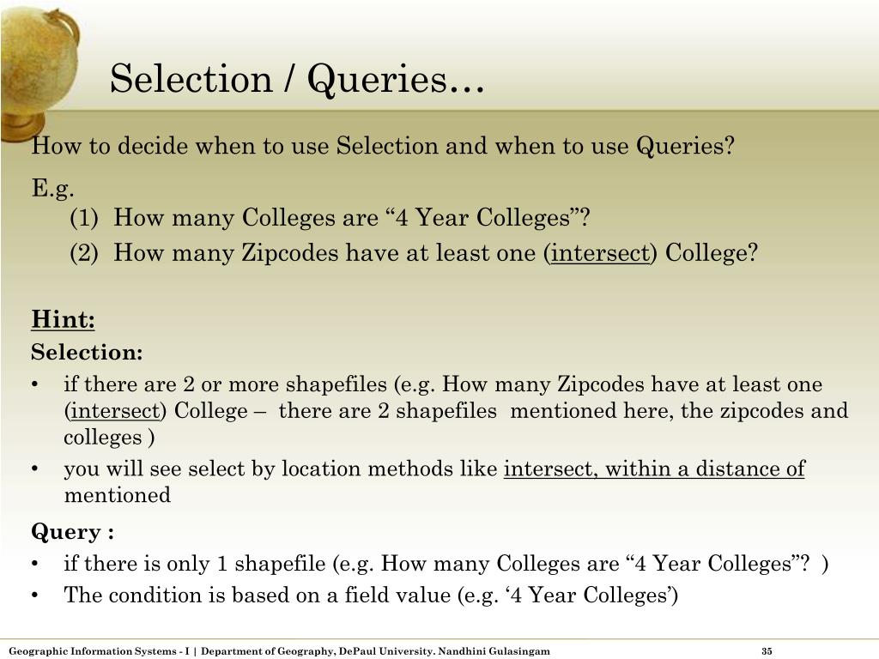Viewport: 879px width, 659px height.
Task: Click Nandhini Gulasingam name in footer
Action: (x=494, y=651)
